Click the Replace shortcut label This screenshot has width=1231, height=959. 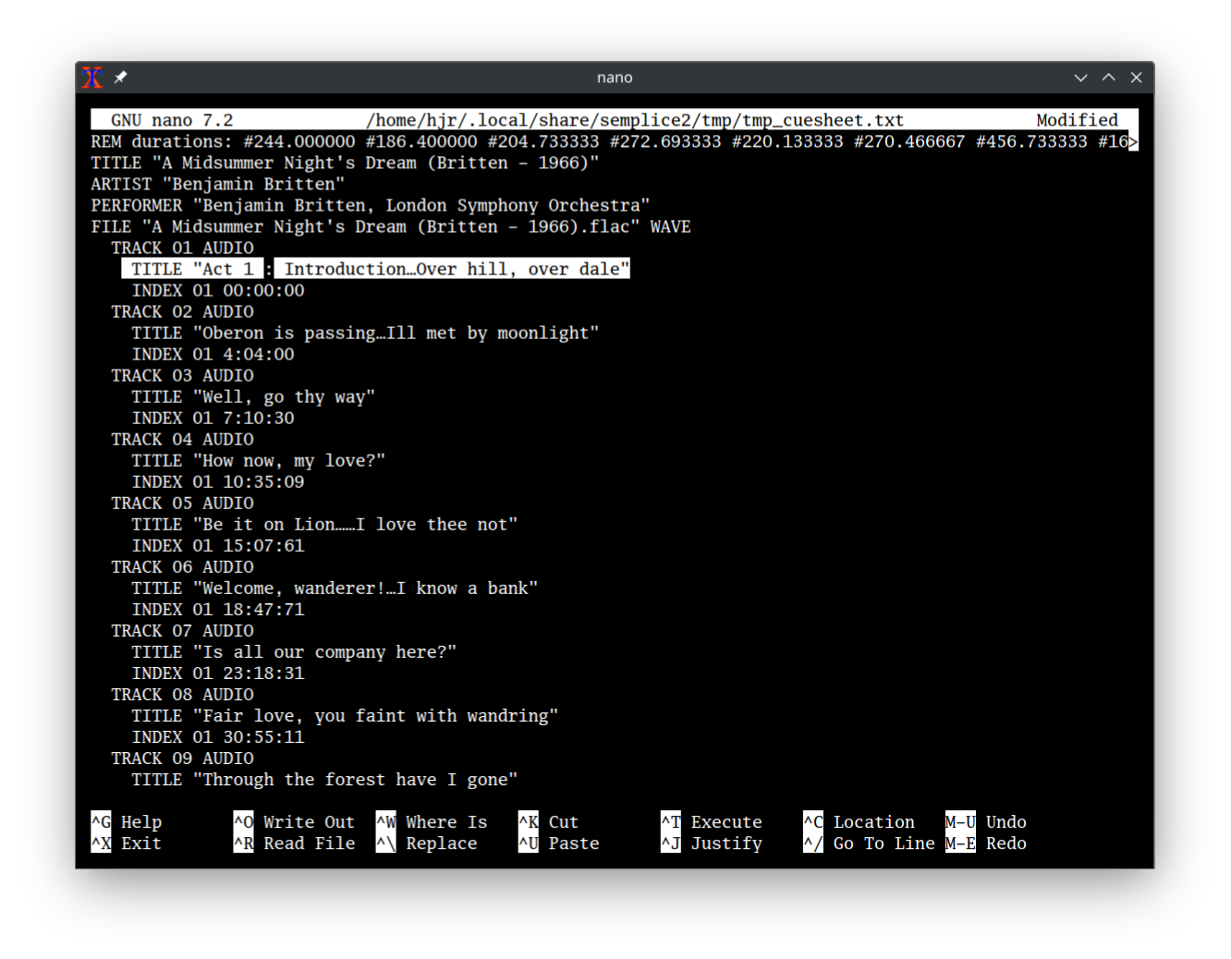[441, 843]
